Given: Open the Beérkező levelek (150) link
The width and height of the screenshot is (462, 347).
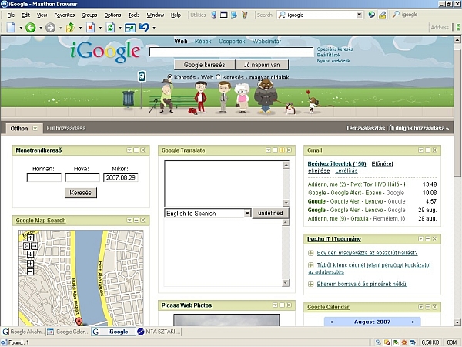Looking at the screenshot, I should coord(336,163).
